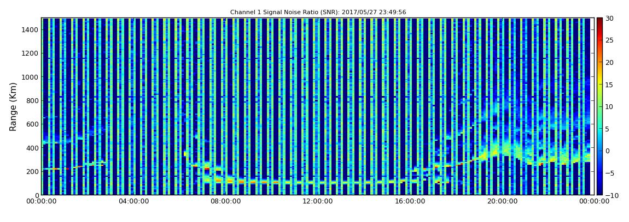Click the colorbar value −10
Screen dimensions: 629x222
click(x=611, y=195)
